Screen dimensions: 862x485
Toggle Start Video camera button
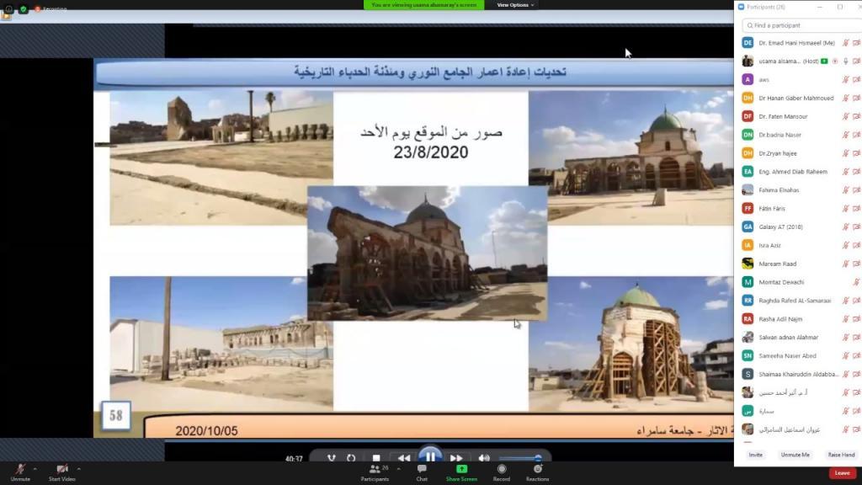(61, 469)
